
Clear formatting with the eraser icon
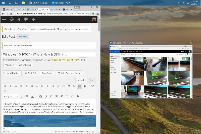click(x=46, y=97)
